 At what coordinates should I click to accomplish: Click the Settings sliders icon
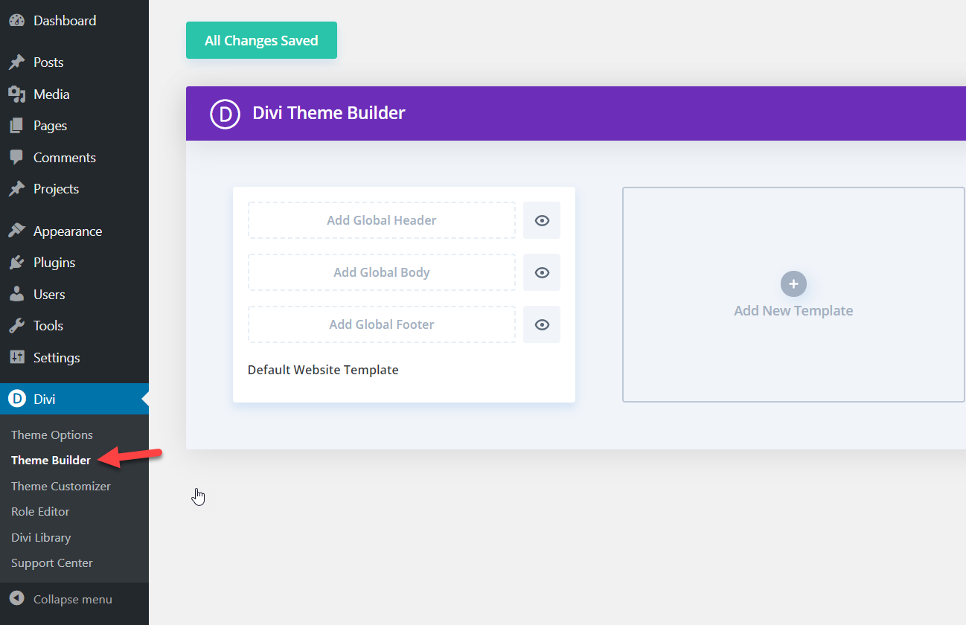point(16,358)
